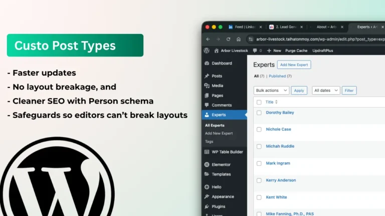Image resolution: width=385 pixels, height=216 pixels.
Task: Click the browser home icon
Action: (x=239, y=39)
